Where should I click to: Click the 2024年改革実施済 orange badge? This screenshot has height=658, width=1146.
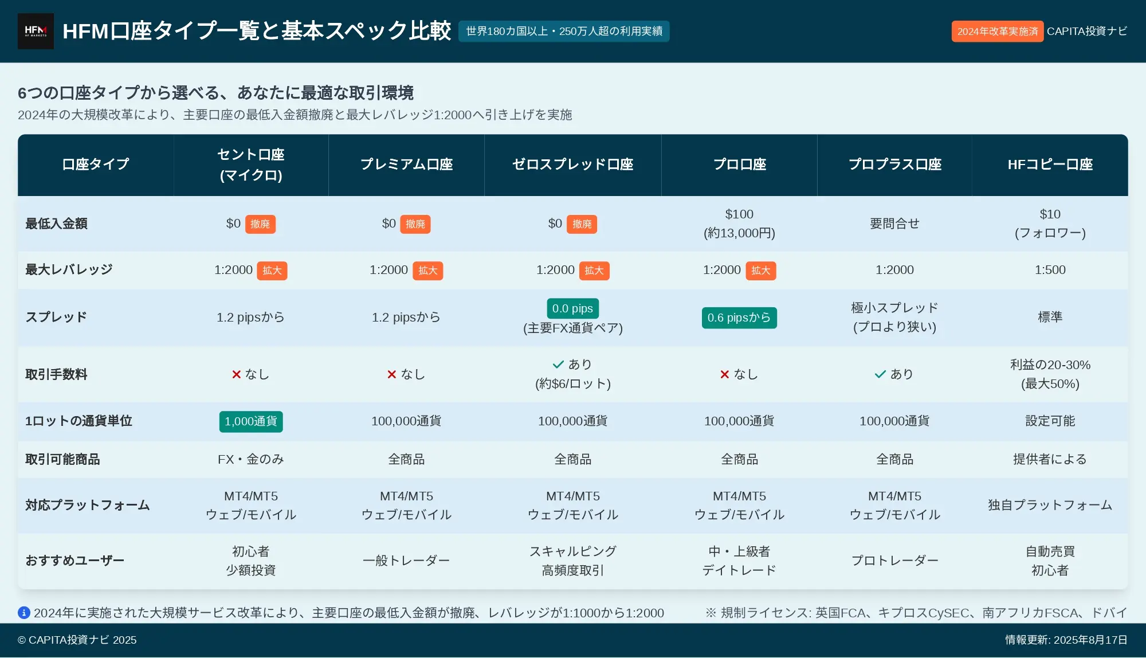997,32
